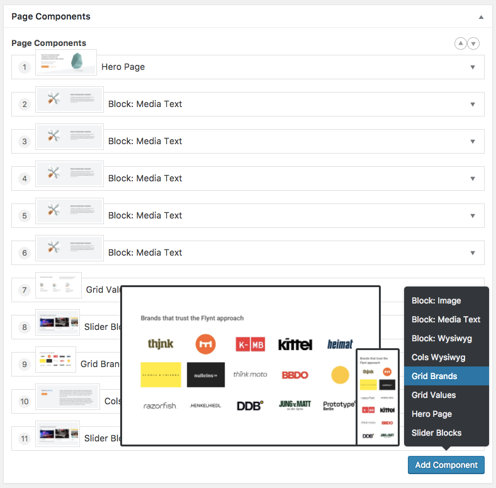Screen dimensions: 496x488
Task: Click the row number 3 handle
Action: pyautogui.click(x=25, y=142)
